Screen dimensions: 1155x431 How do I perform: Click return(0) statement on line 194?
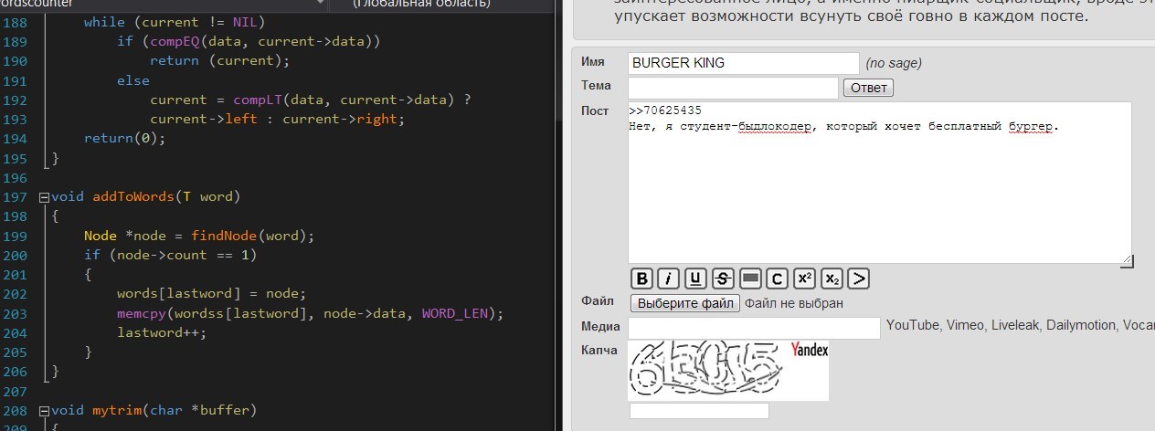(x=124, y=139)
